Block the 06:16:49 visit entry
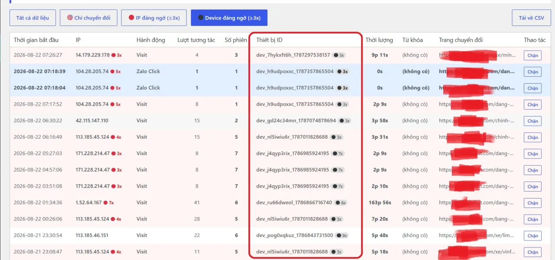The image size is (555, 260). pyautogui.click(x=532, y=137)
